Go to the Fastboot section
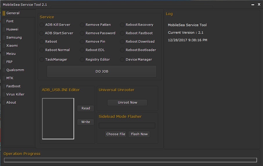This screenshot has height=166, width=263. pos(18,86)
